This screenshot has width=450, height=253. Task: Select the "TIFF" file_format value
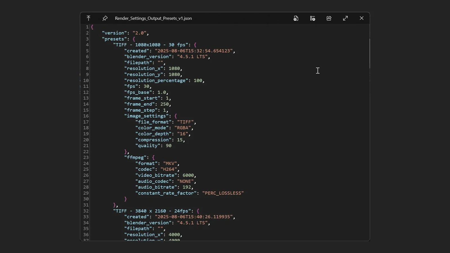(186, 122)
